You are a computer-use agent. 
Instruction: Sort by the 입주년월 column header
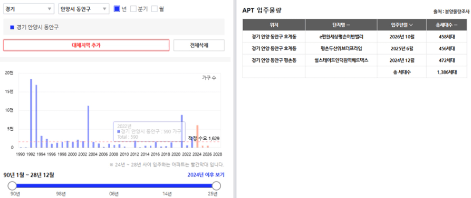pyautogui.click(x=402, y=25)
